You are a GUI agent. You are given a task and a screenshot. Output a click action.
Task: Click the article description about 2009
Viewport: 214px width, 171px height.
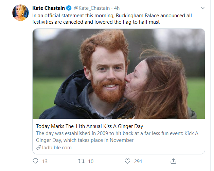117,136
